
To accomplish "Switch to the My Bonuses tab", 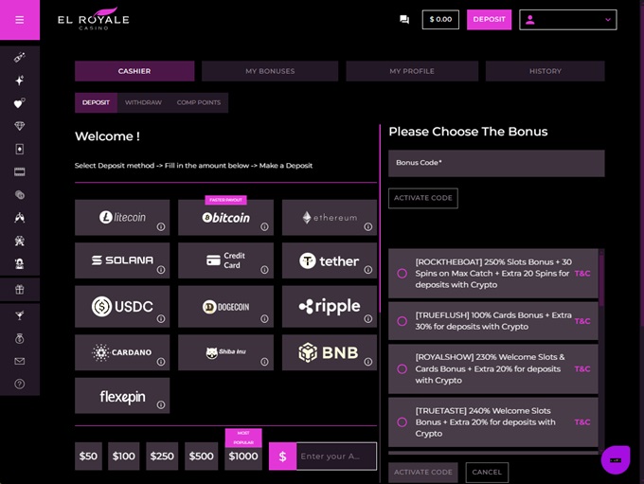I will tap(270, 71).
